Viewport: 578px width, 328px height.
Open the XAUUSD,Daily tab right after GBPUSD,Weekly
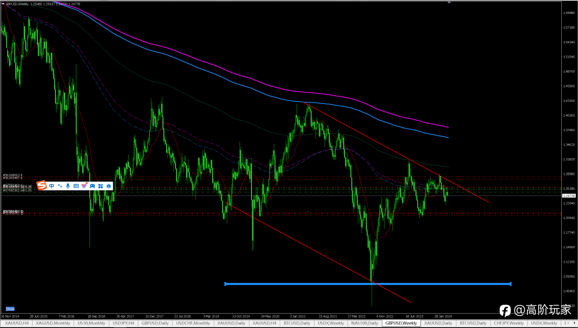(438, 323)
